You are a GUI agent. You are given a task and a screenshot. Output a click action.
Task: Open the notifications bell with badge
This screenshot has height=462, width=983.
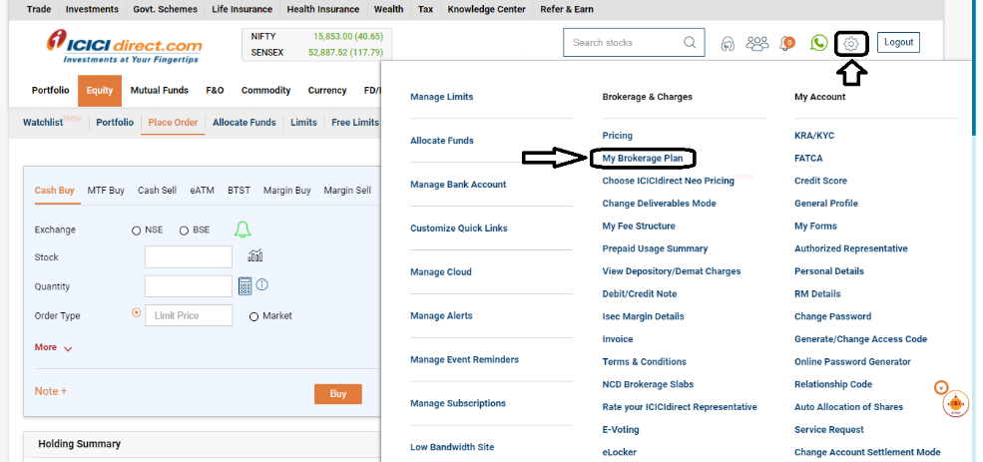tap(787, 43)
